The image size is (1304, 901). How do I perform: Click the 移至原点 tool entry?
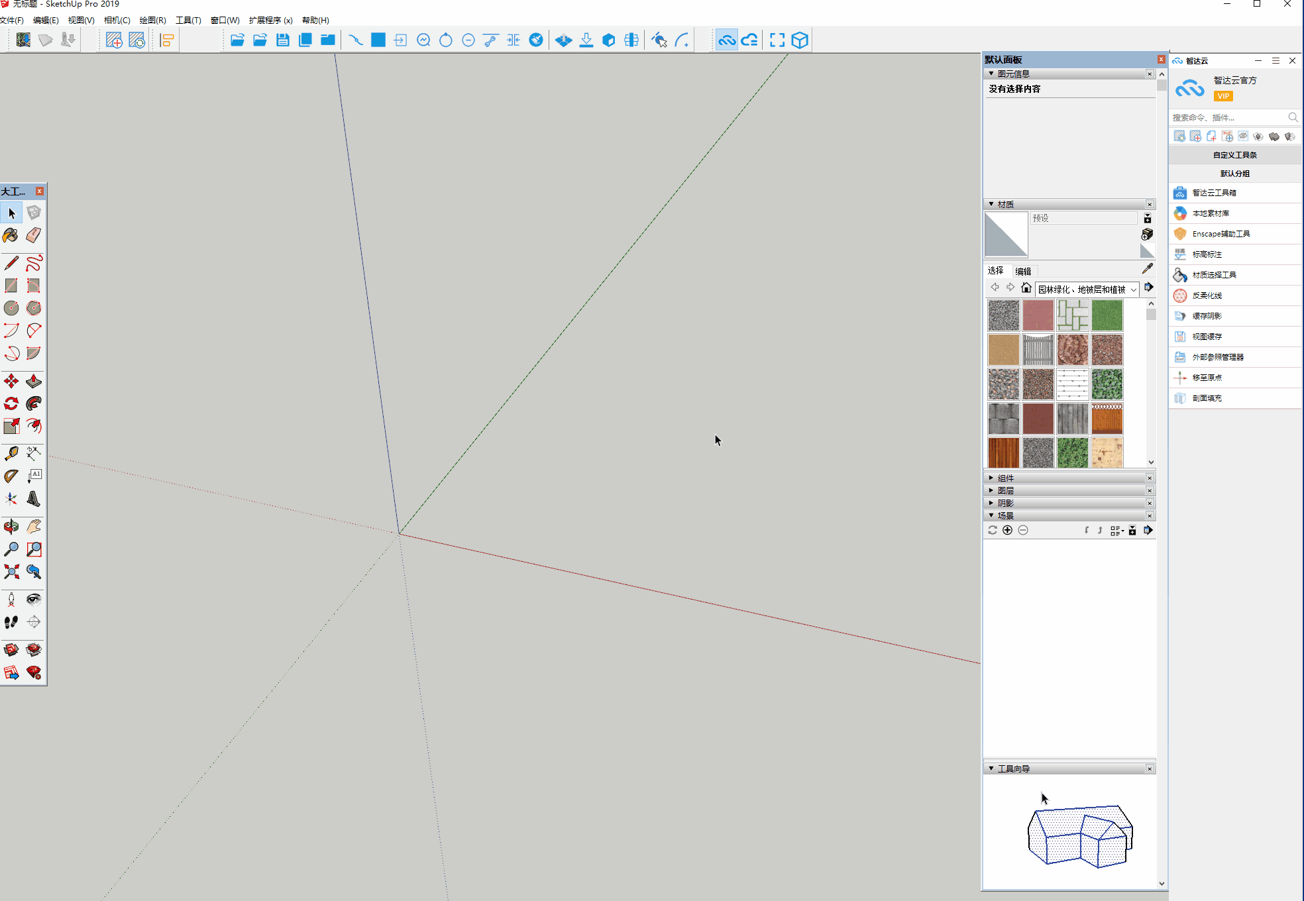click(1207, 378)
